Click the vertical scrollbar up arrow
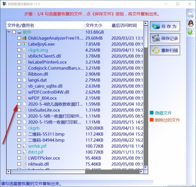The image size is (196, 187). (146, 23)
